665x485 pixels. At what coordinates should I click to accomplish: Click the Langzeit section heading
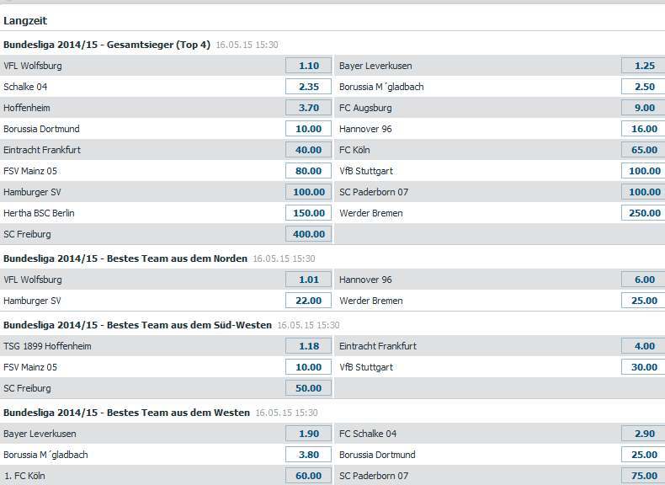pyautogui.click(x=25, y=21)
